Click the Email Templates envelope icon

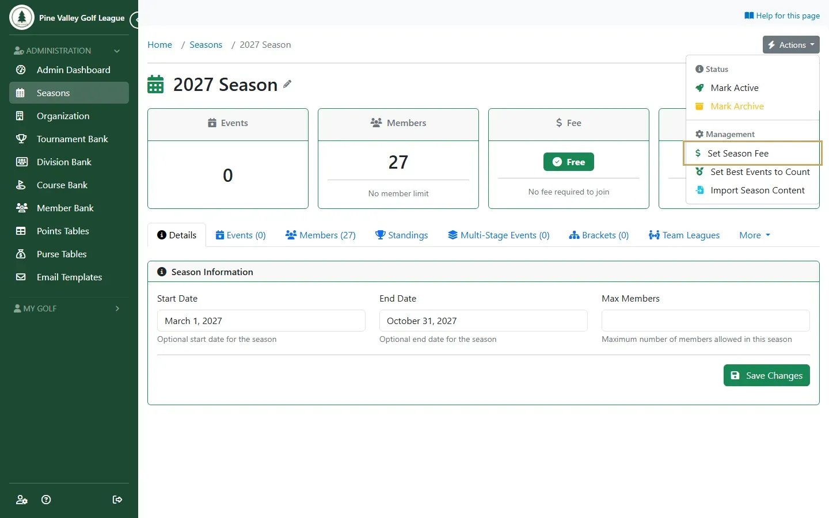coord(21,277)
